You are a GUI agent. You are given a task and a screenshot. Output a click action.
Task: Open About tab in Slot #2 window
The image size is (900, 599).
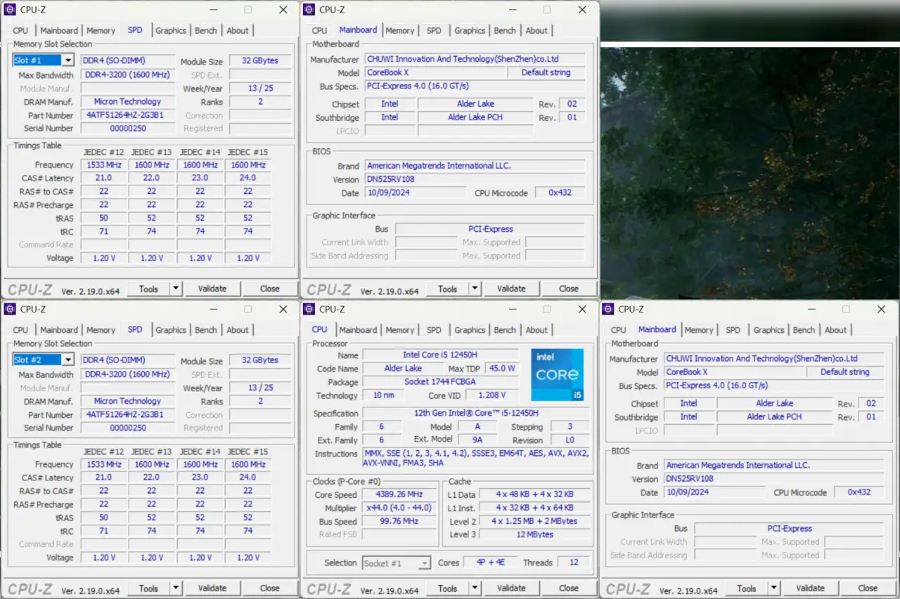[237, 330]
